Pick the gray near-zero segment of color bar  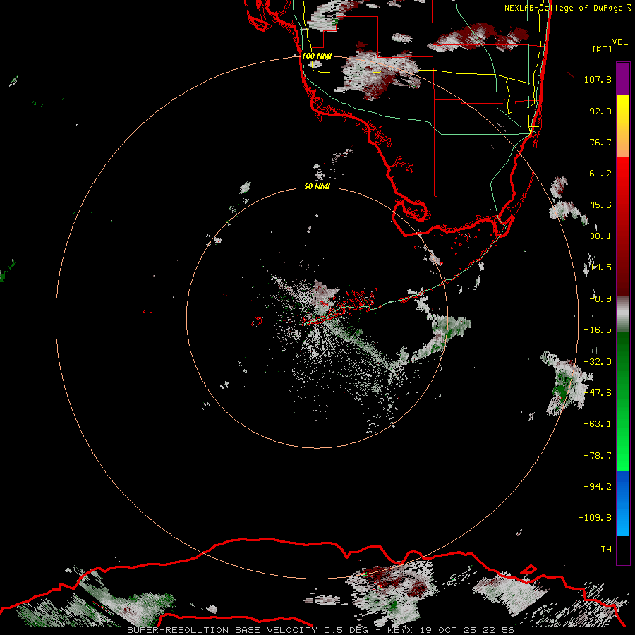(623, 314)
